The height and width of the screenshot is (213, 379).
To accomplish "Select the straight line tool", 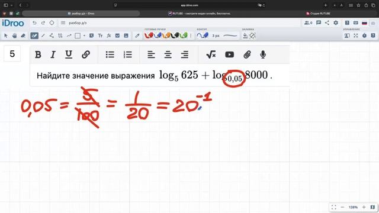I will coord(43,35).
